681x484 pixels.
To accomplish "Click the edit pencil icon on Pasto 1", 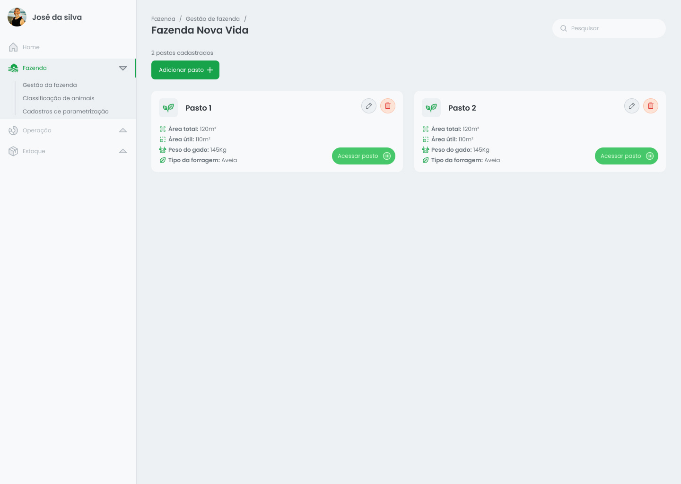I will click(369, 106).
